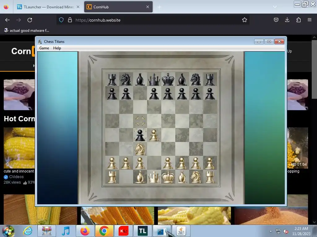Open Firefox extensions menu
Screen dimensions: 317x237
[x=298, y=20]
